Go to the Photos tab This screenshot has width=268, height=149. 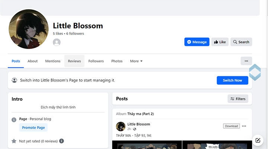(x=117, y=61)
